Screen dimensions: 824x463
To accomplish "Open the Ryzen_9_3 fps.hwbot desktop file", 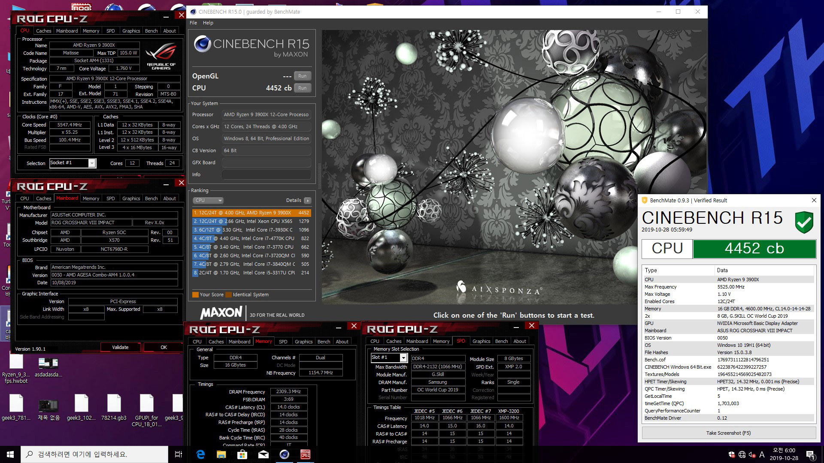I will [16, 369].
